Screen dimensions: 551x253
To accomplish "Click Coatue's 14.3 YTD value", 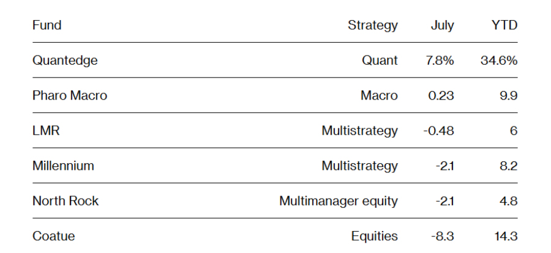I will click(506, 236).
